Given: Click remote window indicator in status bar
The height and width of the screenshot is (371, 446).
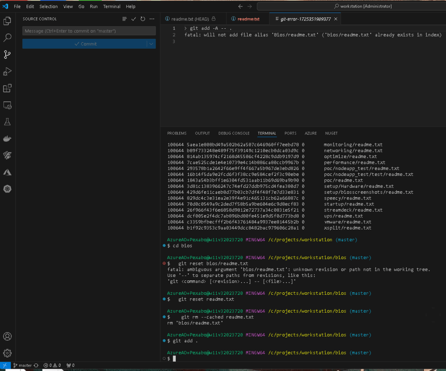Looking at the screenshot, I should click(5, 365).
